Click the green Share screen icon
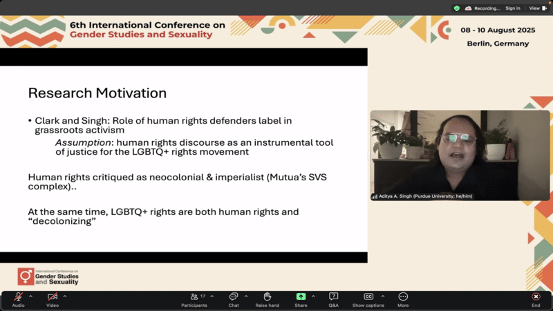Image resolution: width=553 pixels, height=311 pixels. [x=301, y=296]
